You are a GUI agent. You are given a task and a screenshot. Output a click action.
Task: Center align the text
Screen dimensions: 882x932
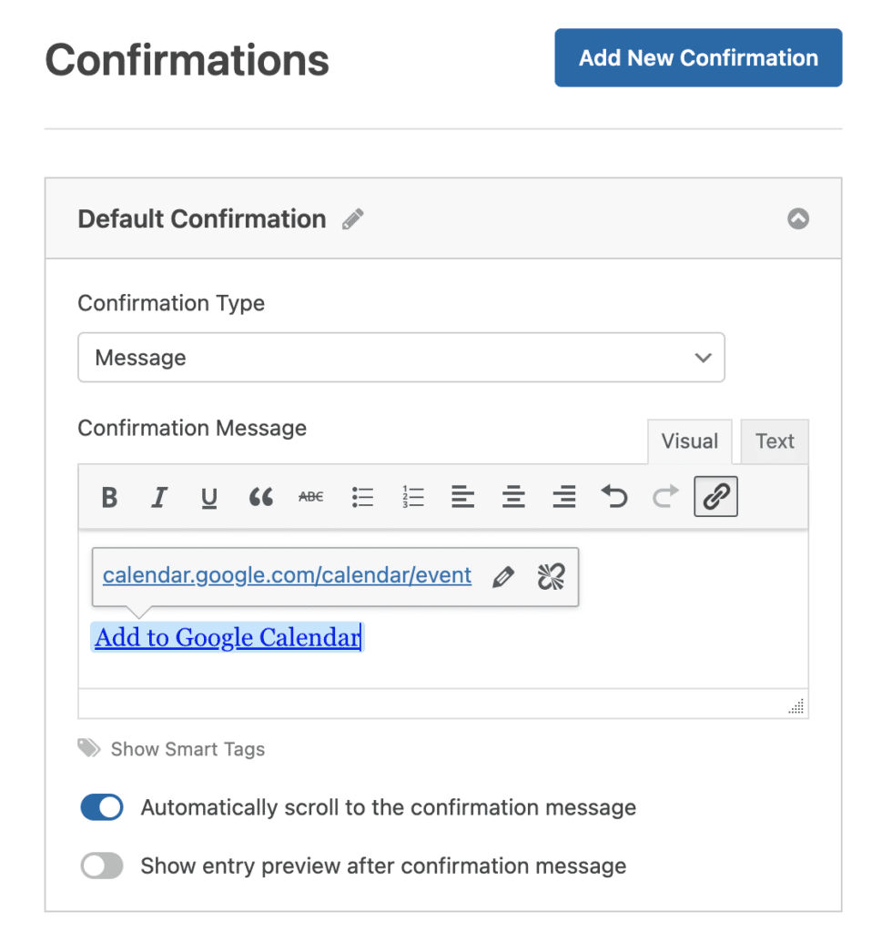(x=514, y=497)
